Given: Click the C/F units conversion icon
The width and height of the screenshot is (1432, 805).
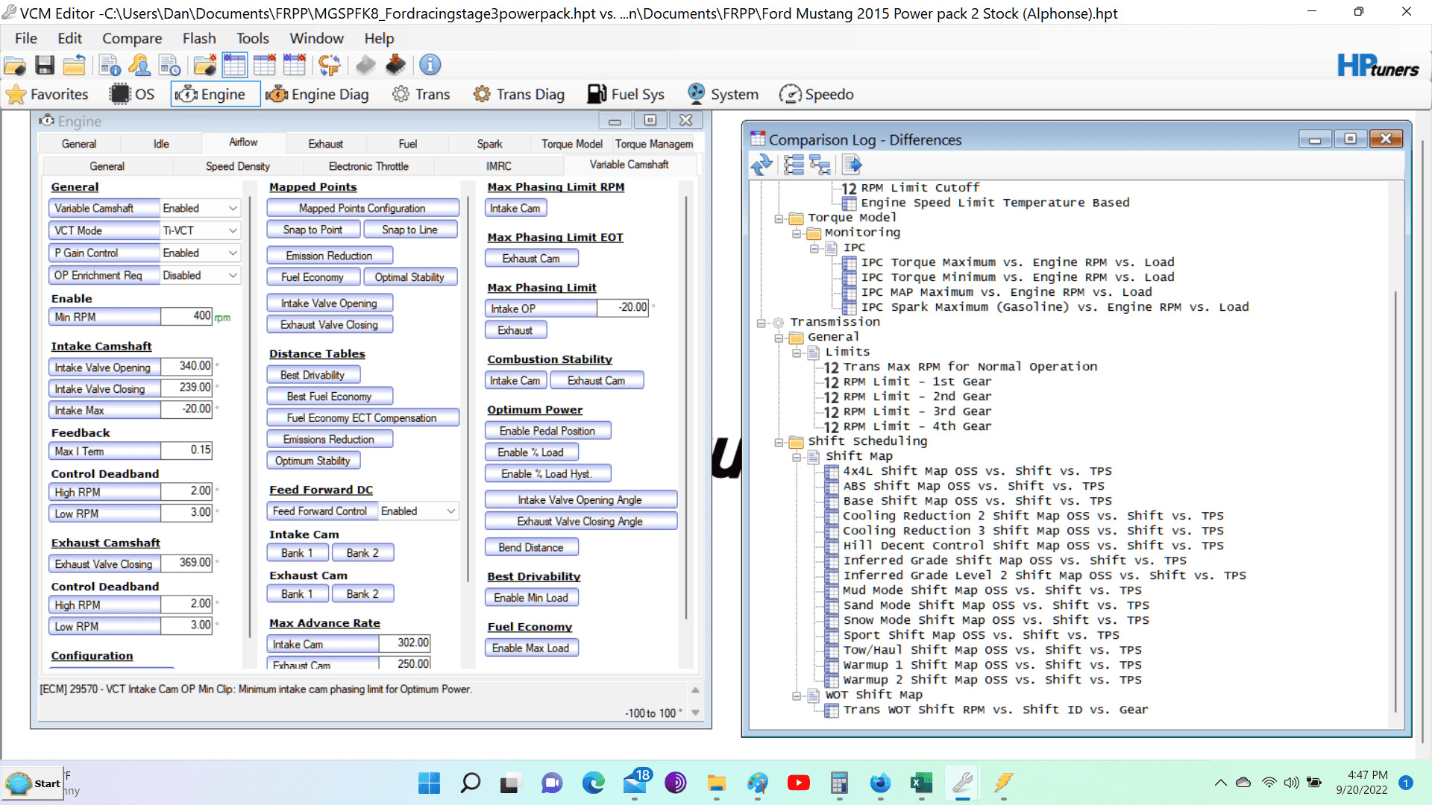Looking at the screenshot, I should (x=330, y=66).
